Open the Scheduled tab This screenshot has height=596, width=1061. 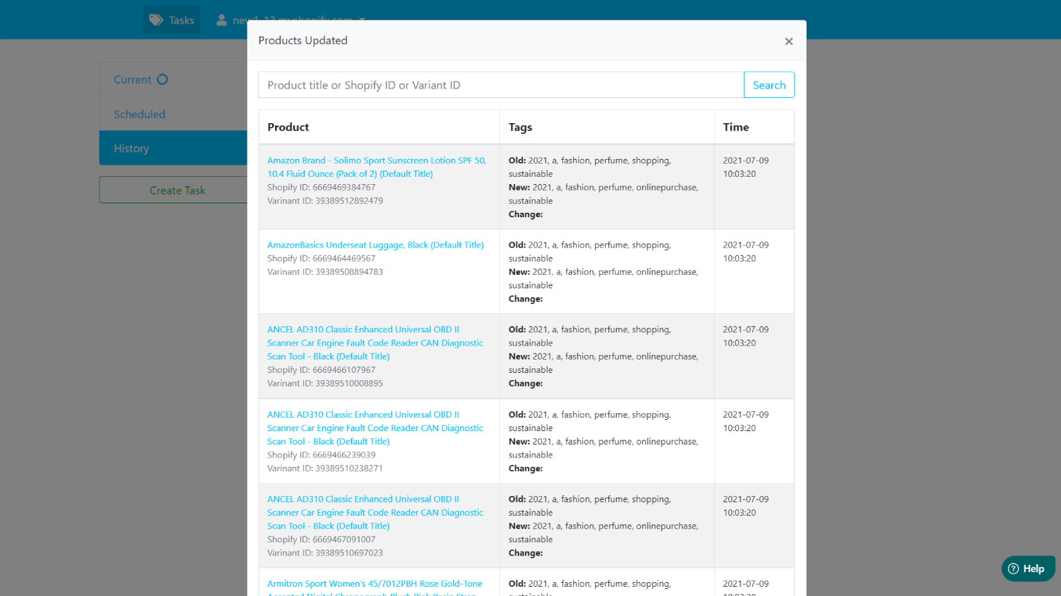[x=139, y=114]
